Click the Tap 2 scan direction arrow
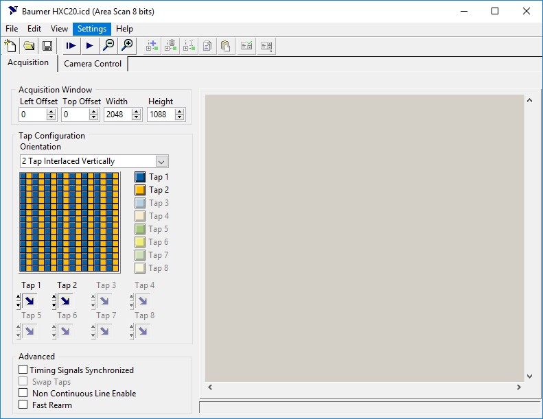The width and height of the screenshot is (543, 419). pyautogui.click(x=65, y=301)
